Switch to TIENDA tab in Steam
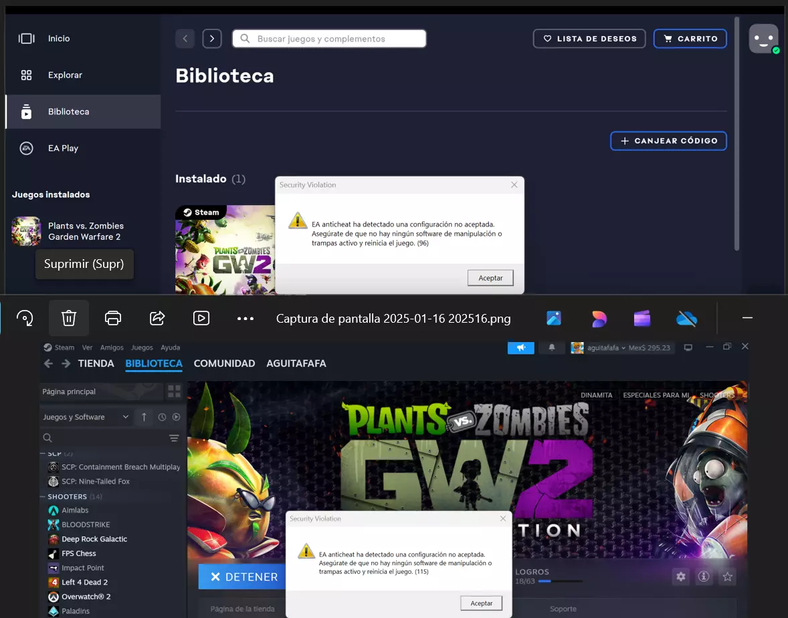This screenshot has height=618, width=788. pyautogui.click(x=96, y=363)
